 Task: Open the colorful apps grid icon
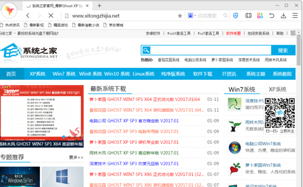click(x=260, y=15)
